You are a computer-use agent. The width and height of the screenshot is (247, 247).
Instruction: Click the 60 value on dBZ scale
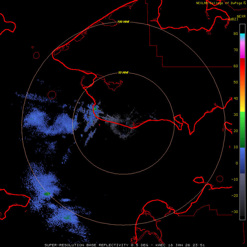[x=236, y=66]
